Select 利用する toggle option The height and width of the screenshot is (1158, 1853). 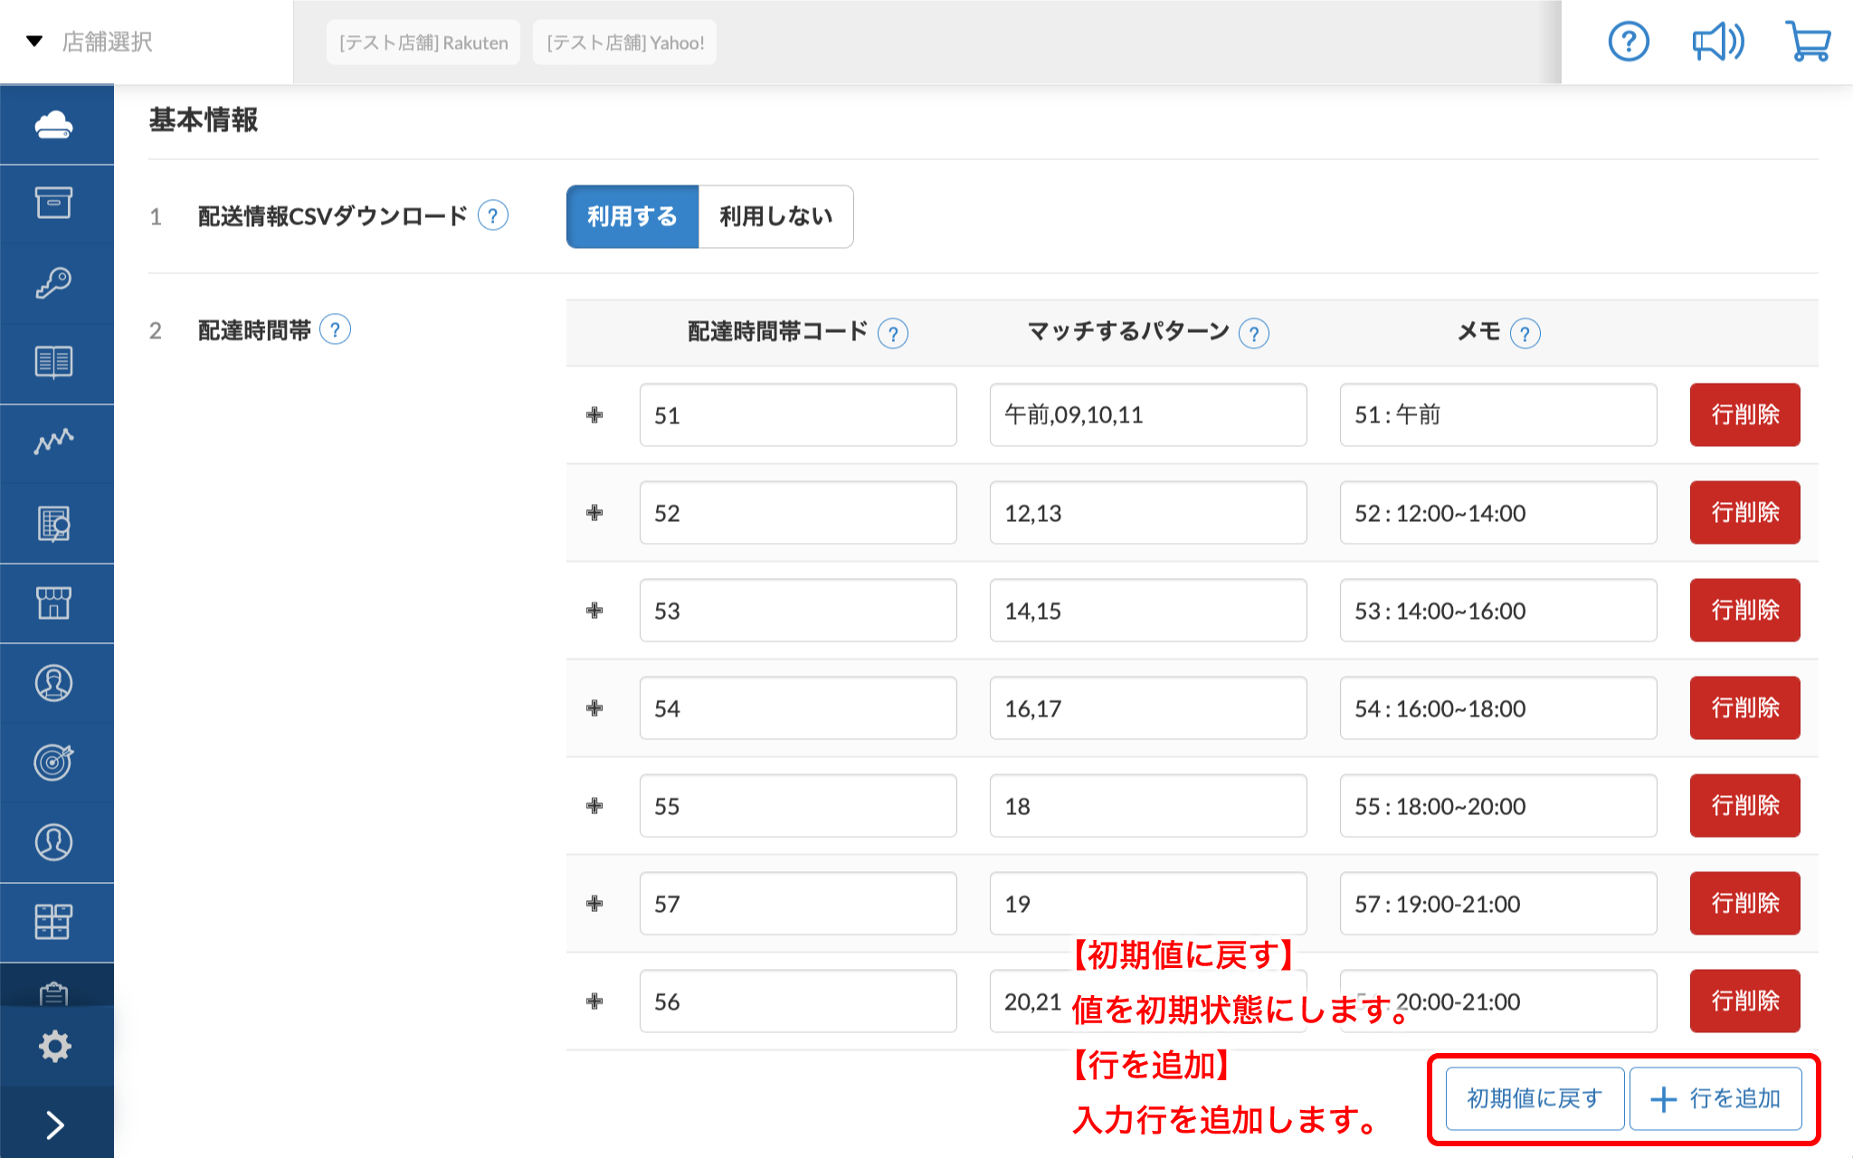tap(632, 217)
